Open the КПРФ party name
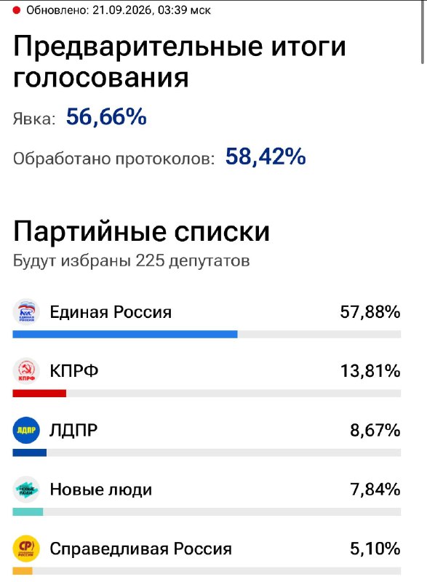The height and width of the screenshot is (582, 427). (74, 371)
